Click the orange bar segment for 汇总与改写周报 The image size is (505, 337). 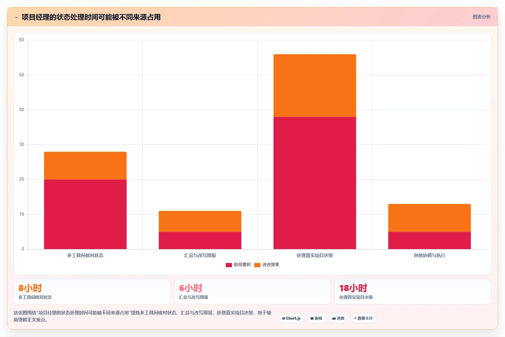pyautogui.click(x=200, y=221)
